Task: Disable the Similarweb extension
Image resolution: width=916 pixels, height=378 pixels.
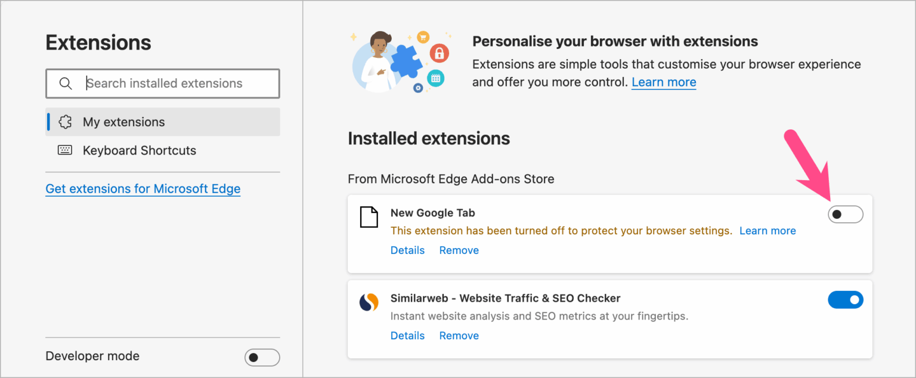Action: (x=845, y=300)
